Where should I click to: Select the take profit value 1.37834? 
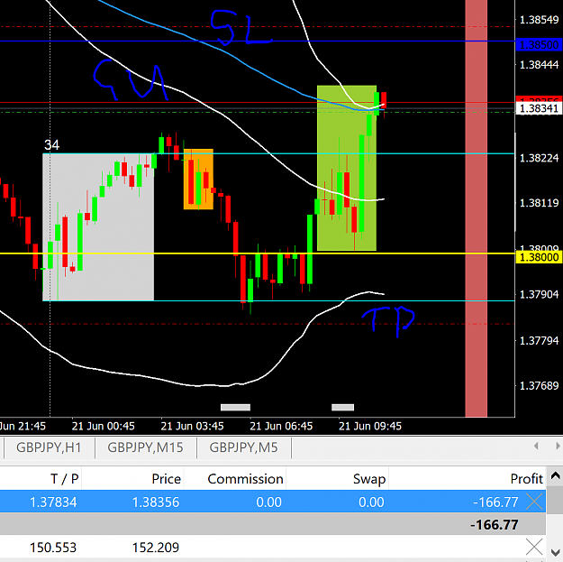point(53,502)
